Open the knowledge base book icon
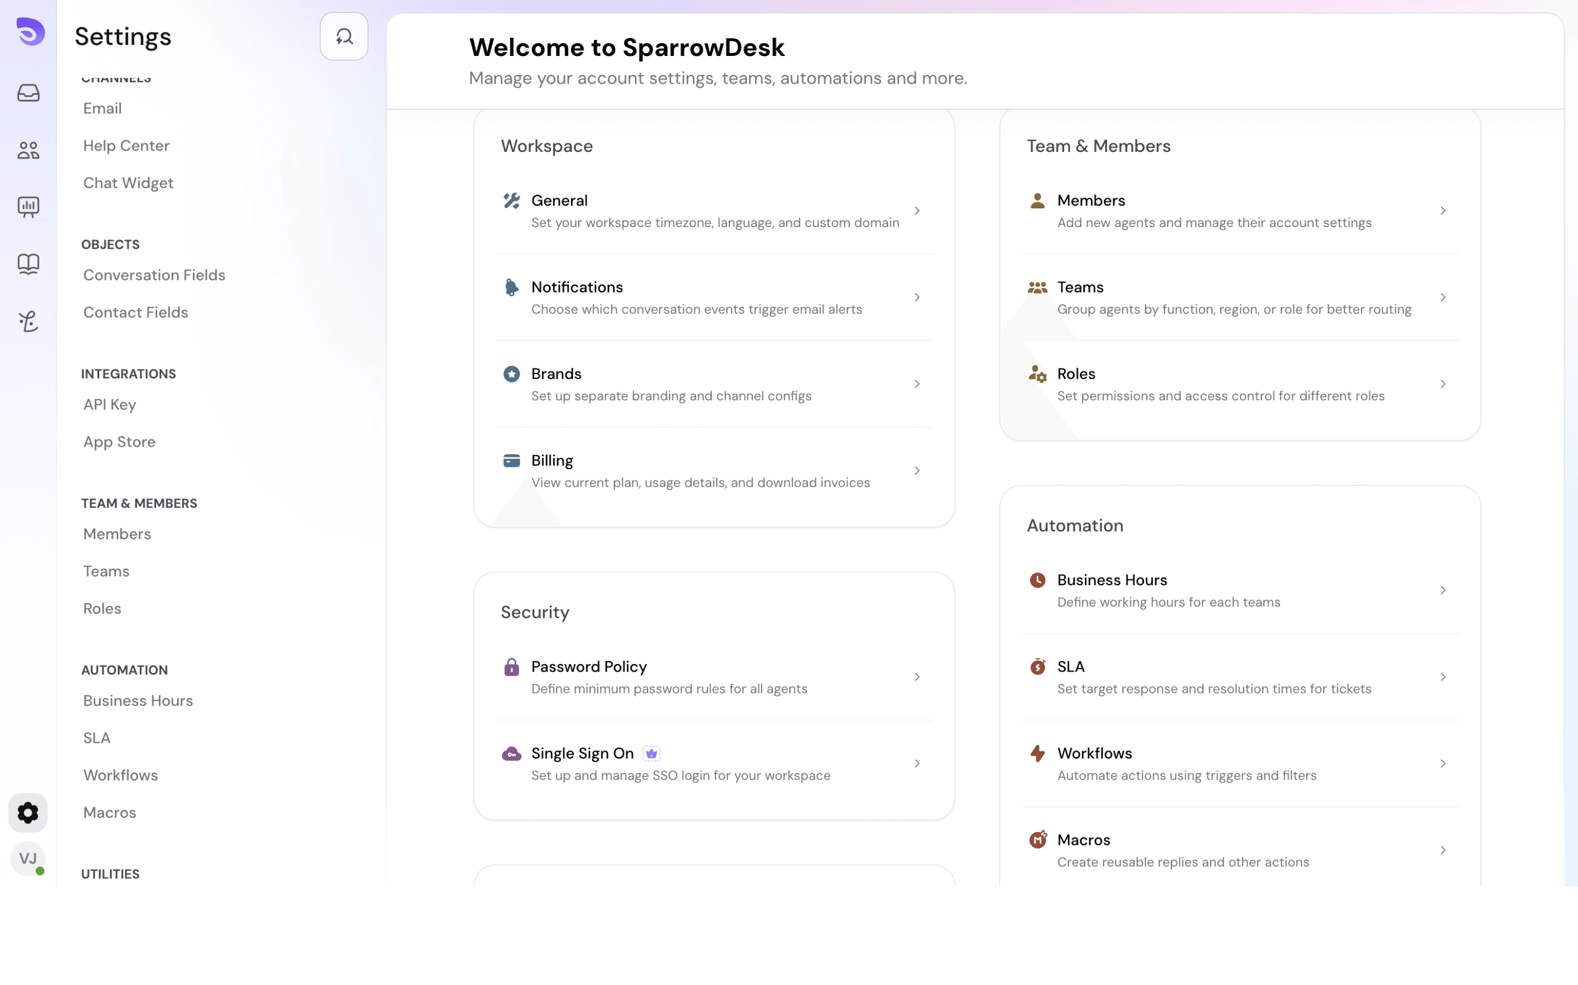This screenshot has height=985, width=1578. (x=28, y=264)
